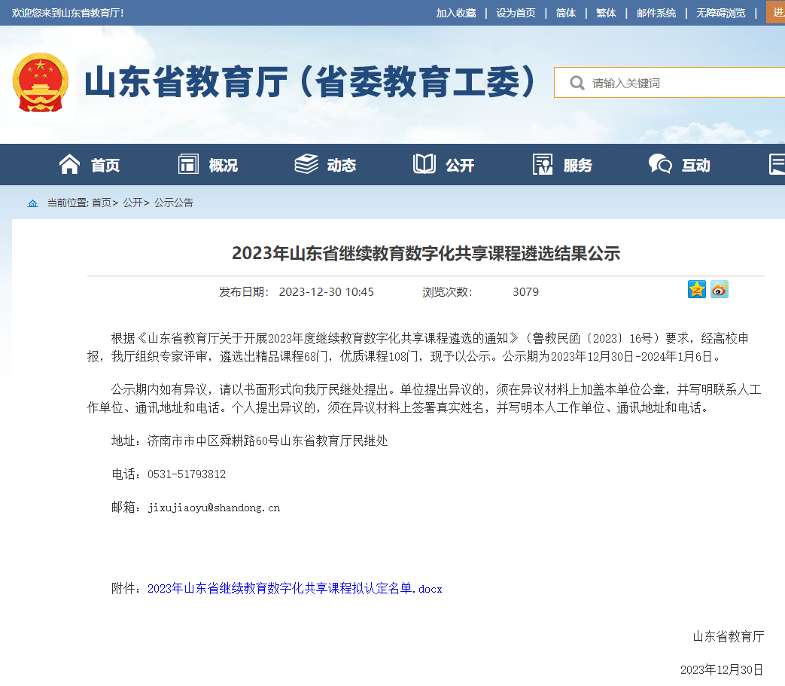Open the 首页 navigation menu item

click(x=105, y=165)
